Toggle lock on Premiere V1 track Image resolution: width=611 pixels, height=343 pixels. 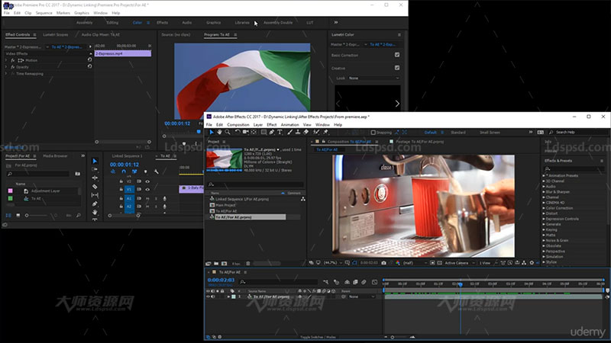click(121, 189)
